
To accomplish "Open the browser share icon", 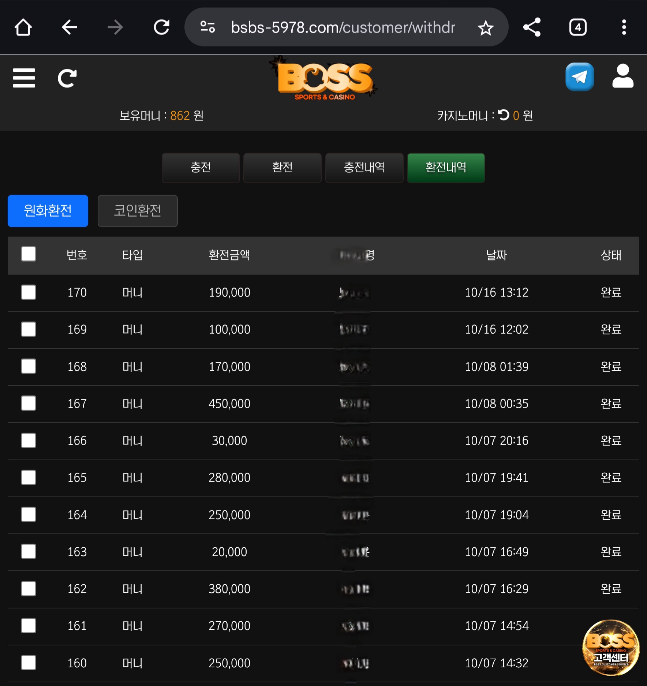I will coord(532,27).
